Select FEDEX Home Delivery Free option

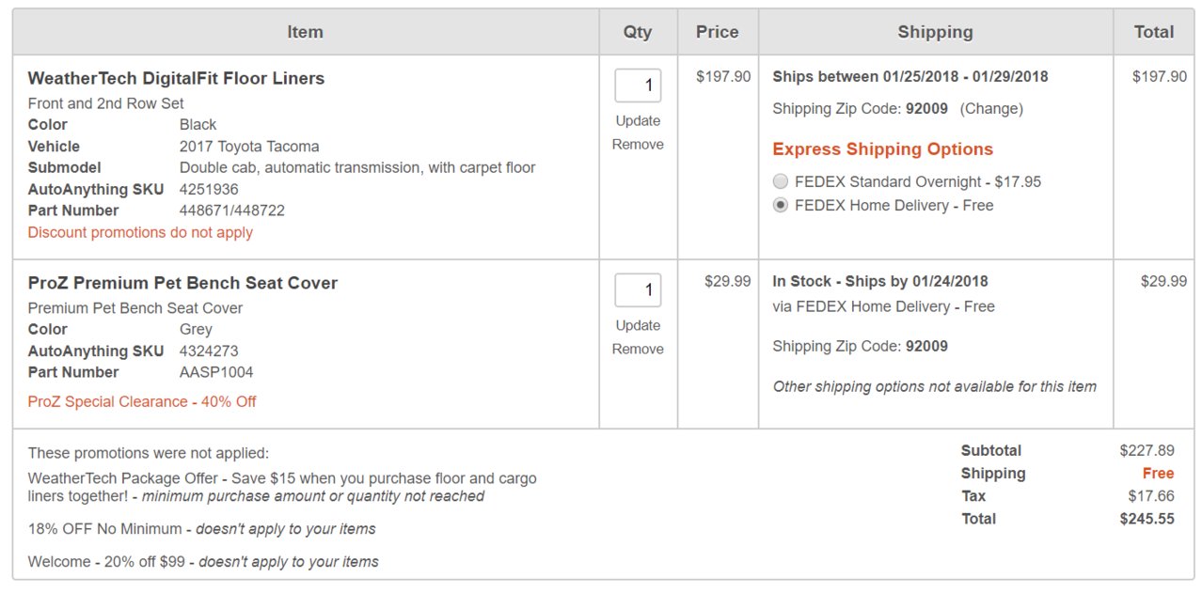pos(781,205)
